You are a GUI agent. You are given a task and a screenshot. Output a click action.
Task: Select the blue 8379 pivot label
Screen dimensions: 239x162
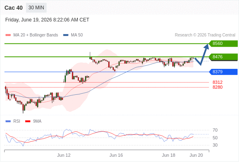223,72
